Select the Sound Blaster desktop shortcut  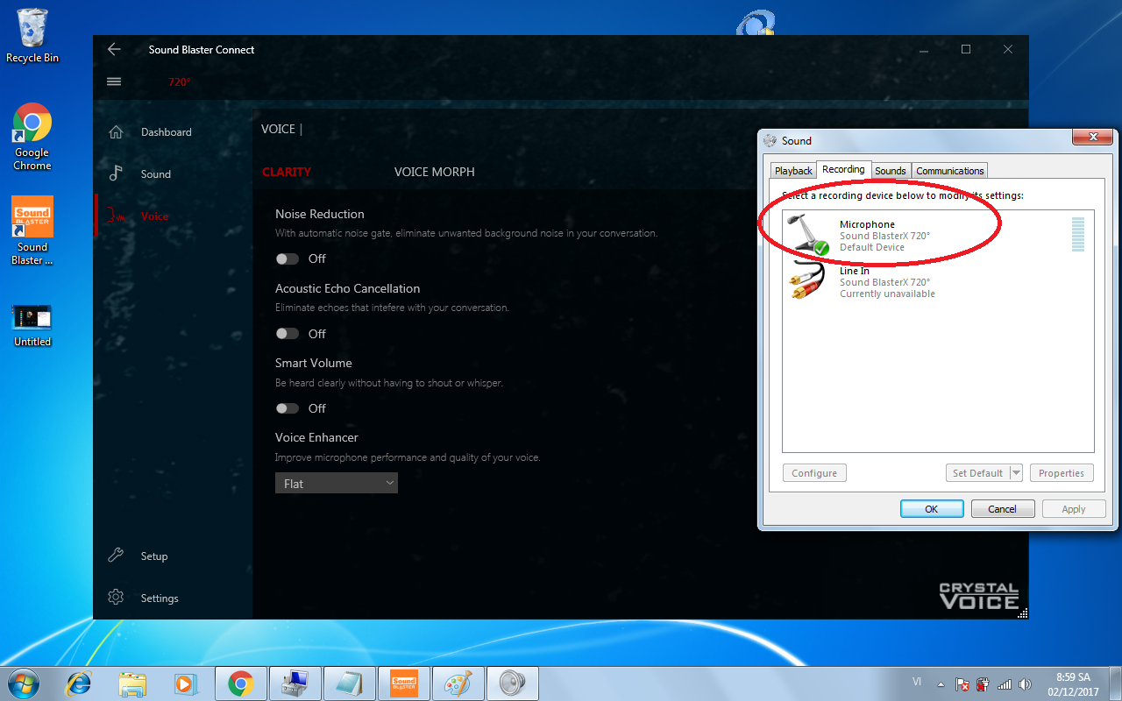coord(32,230)
